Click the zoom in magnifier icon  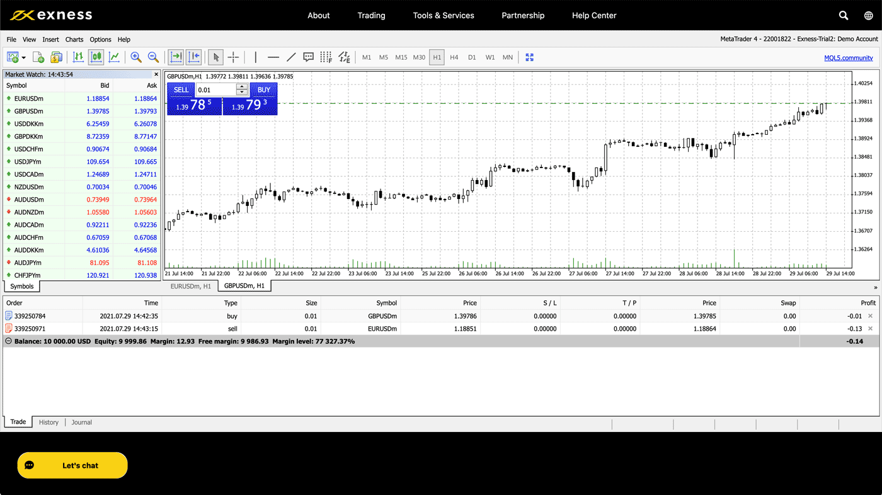[x=135, y=57]
